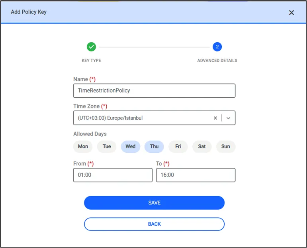Viewport: 307px width, 248px height.
Task: Click the KEY TYPE step label
Action: click(91, 61)
